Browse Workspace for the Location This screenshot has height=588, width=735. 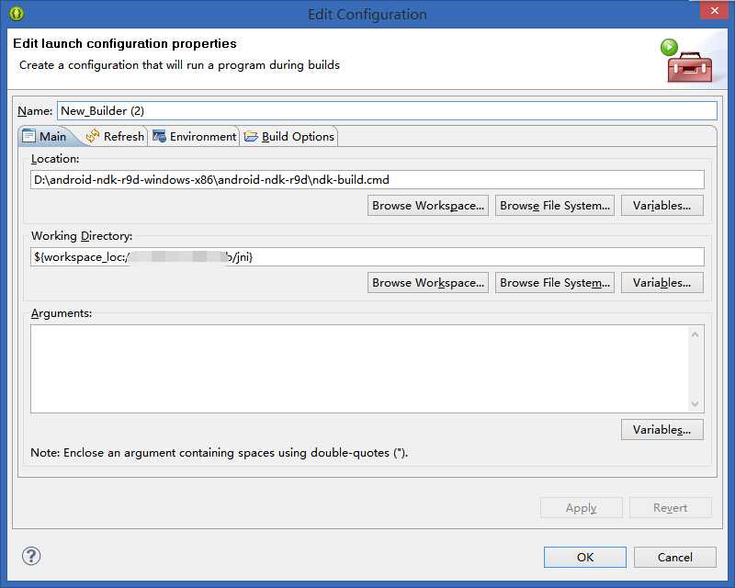[x=428, y=206]
